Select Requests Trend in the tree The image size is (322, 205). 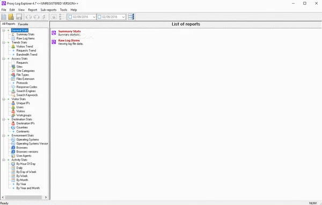(x=26, y=51)
